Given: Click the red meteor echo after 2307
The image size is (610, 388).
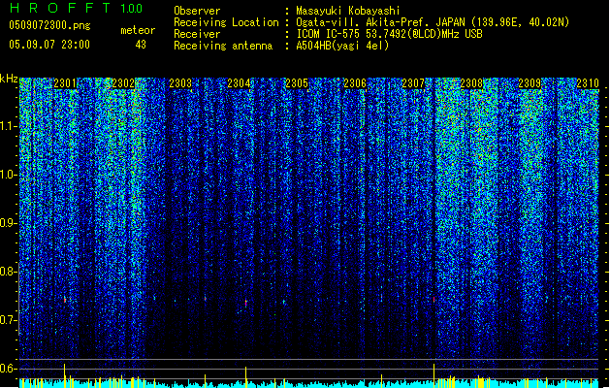Looking at the screenshot, I should click(x=433, y=299).
